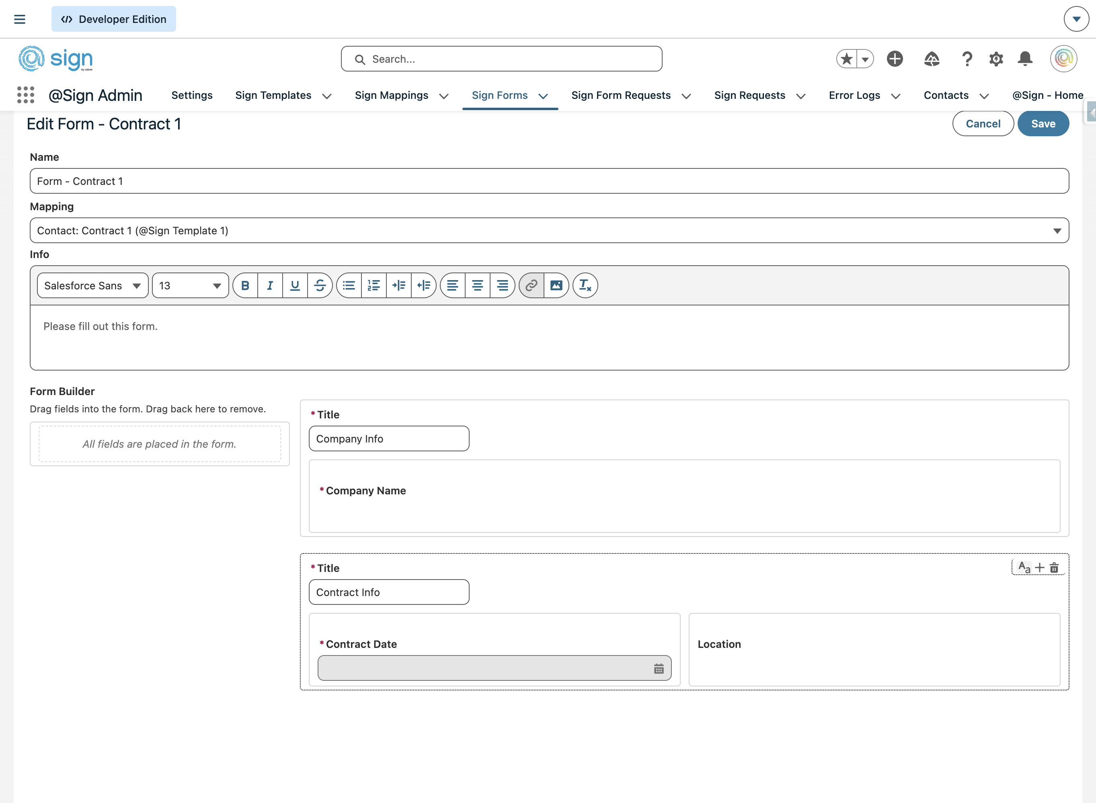1096x803 pixels.
Task: Add new field to Contract Info section
Action: pos(1040,568)
